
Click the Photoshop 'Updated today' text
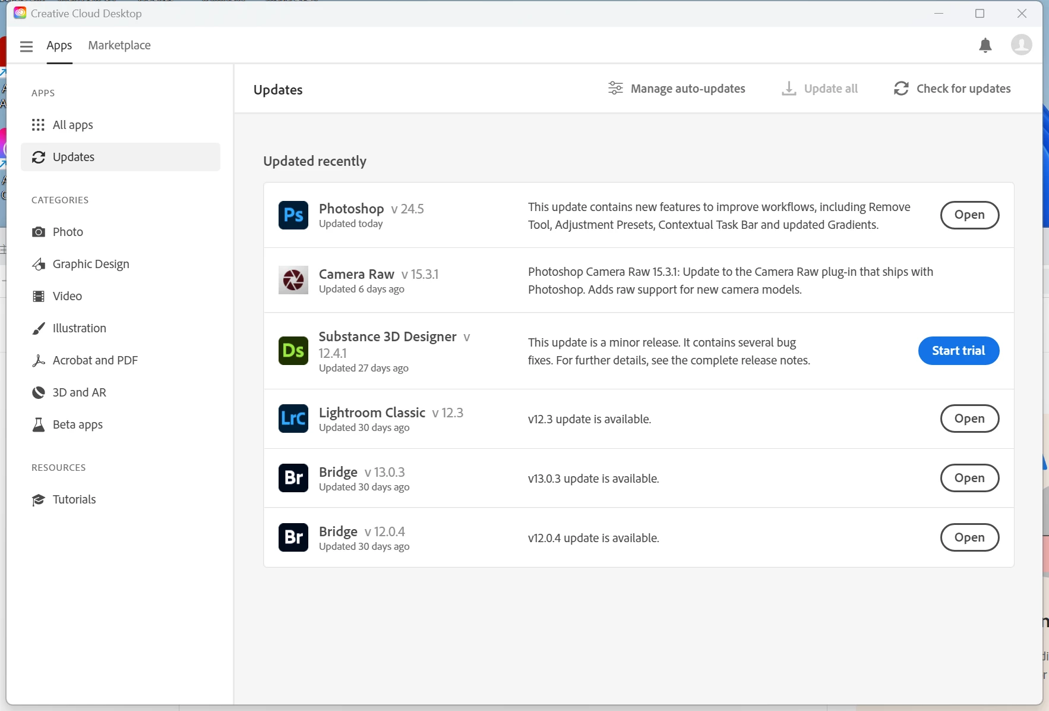tap(351, 224)
